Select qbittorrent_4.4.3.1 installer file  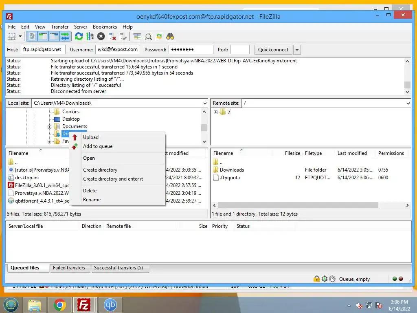[39, 201]
